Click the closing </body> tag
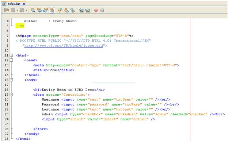228x142 pixels. [x=32, y=134]
